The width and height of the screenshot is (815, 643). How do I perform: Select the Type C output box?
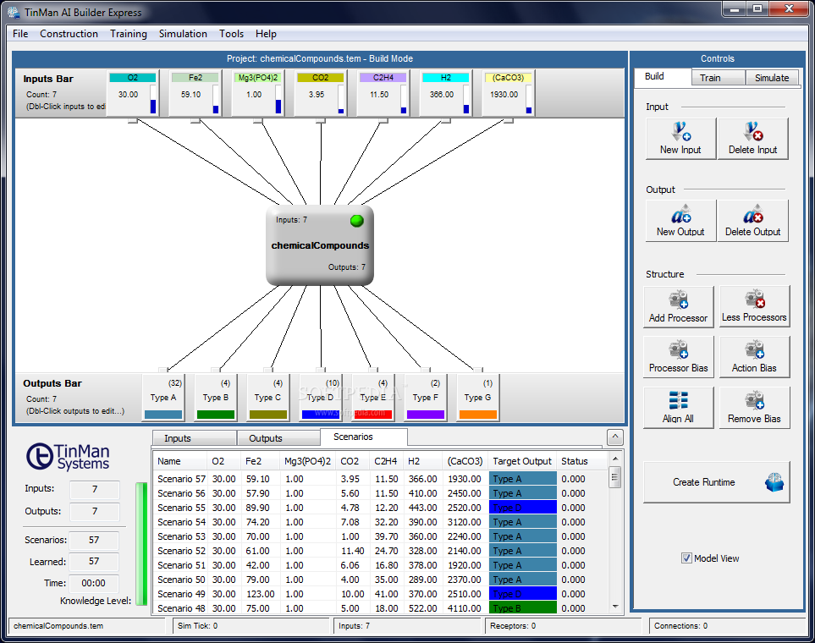click(267, 398)
